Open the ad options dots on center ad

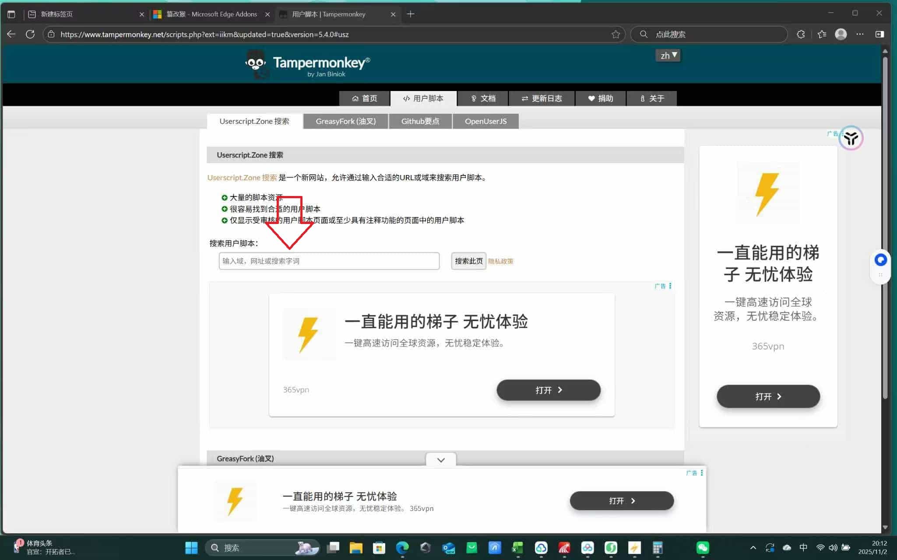click(670, 286)
